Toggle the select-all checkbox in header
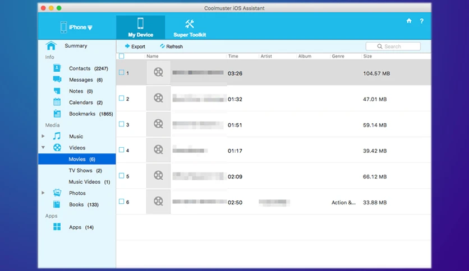 [x=121, y=56]
